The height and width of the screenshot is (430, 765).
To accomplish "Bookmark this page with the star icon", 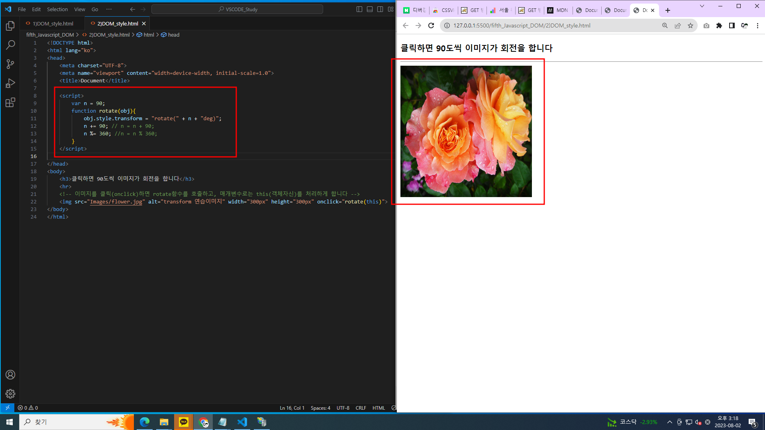I will (x=690, y=25).
